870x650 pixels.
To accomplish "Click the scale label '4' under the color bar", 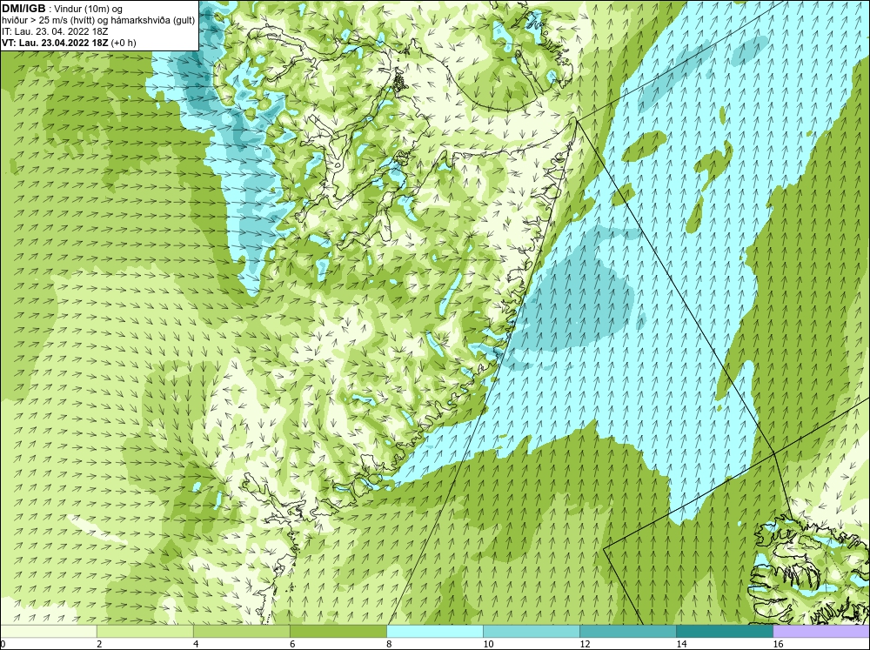I will [x=197, y=644].
